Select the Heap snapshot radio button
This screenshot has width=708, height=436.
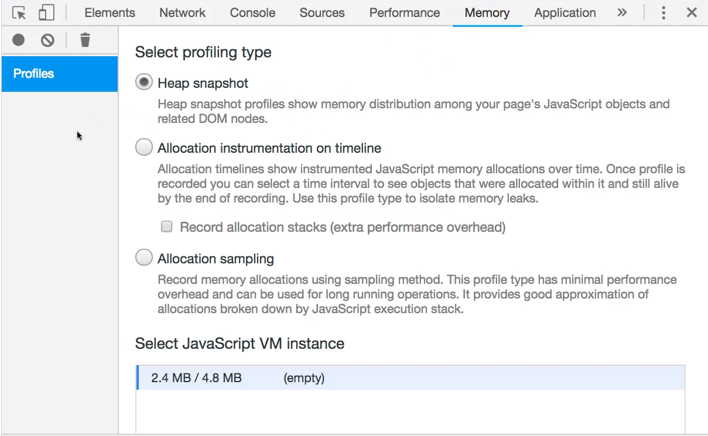click(144, 83)
